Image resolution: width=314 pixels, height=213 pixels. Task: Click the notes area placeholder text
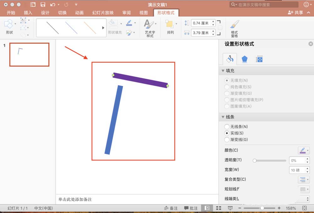click(75, 199)
